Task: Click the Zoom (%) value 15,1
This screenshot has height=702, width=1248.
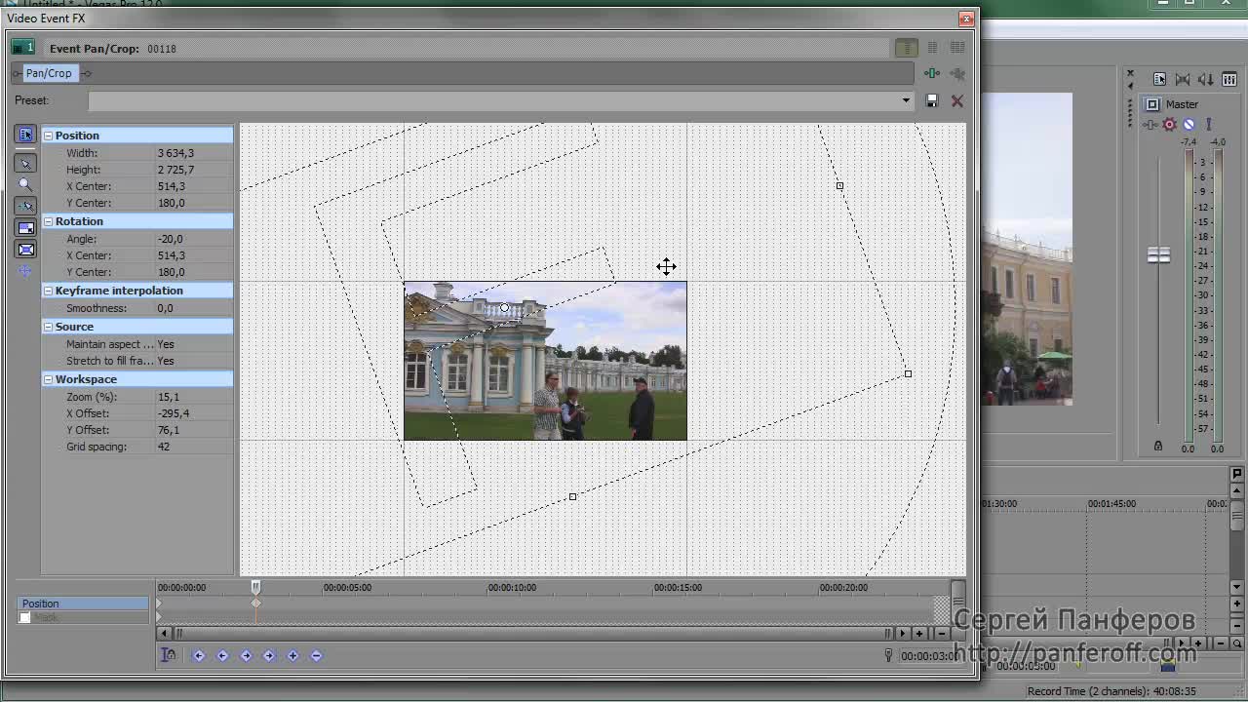Action: pos(168,397)
